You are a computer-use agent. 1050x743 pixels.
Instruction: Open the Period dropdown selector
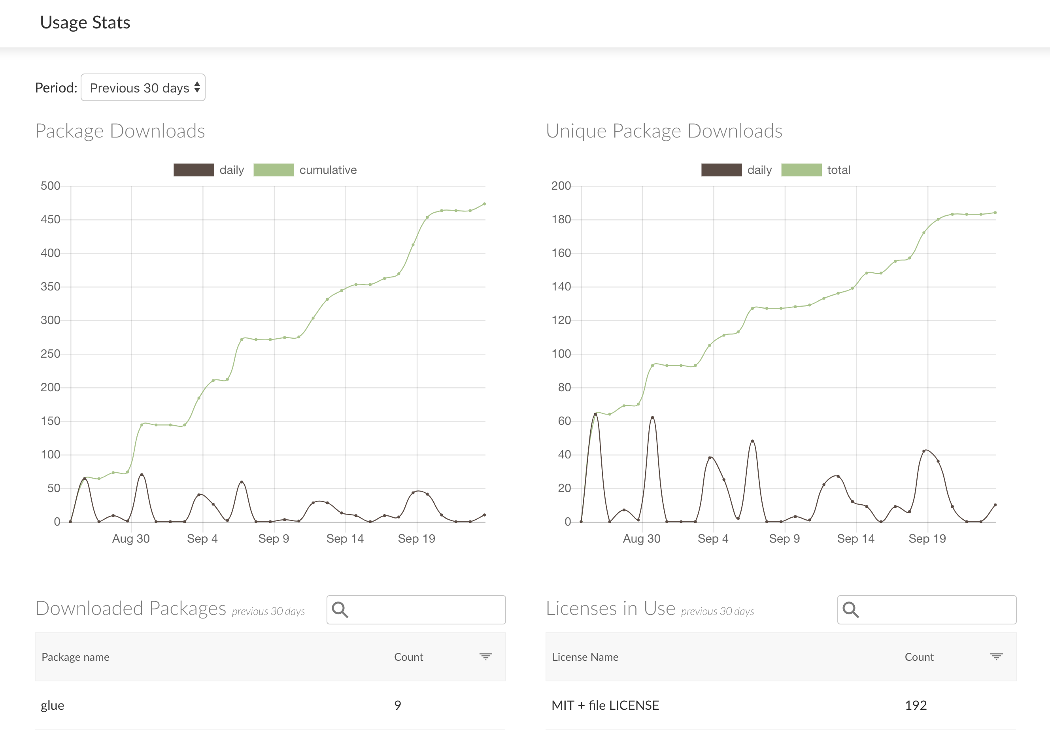[143, 87]
